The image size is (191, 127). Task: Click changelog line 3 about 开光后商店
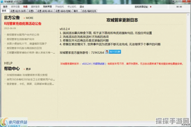click(84, 41)
